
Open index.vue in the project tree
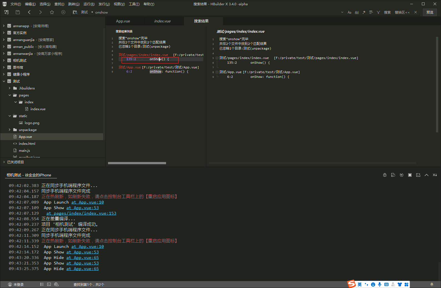point(38,109)
